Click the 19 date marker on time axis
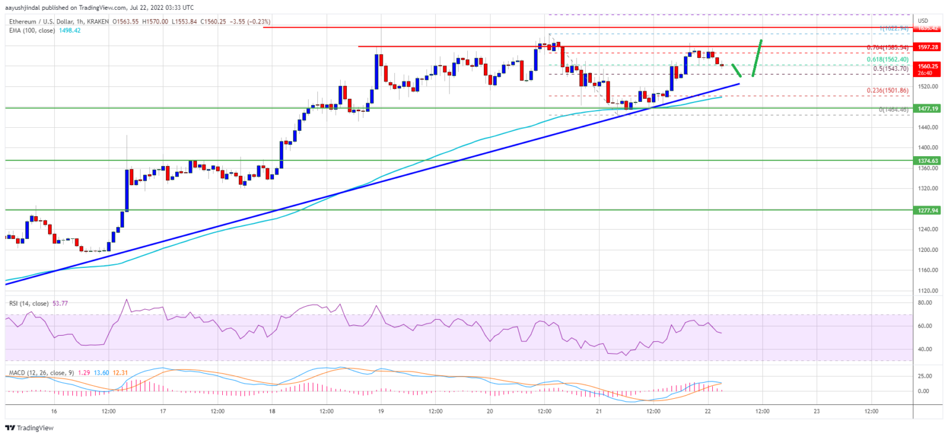The height and width of the screenshot is (437, 948). pos(381,411)
